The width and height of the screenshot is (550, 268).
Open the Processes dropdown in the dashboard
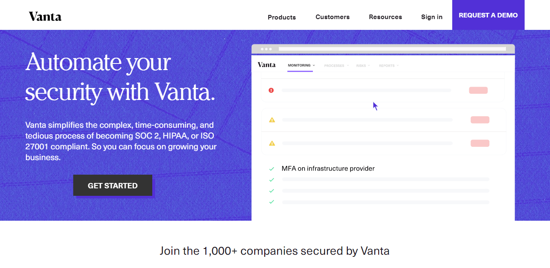click(x=336, y=65)
